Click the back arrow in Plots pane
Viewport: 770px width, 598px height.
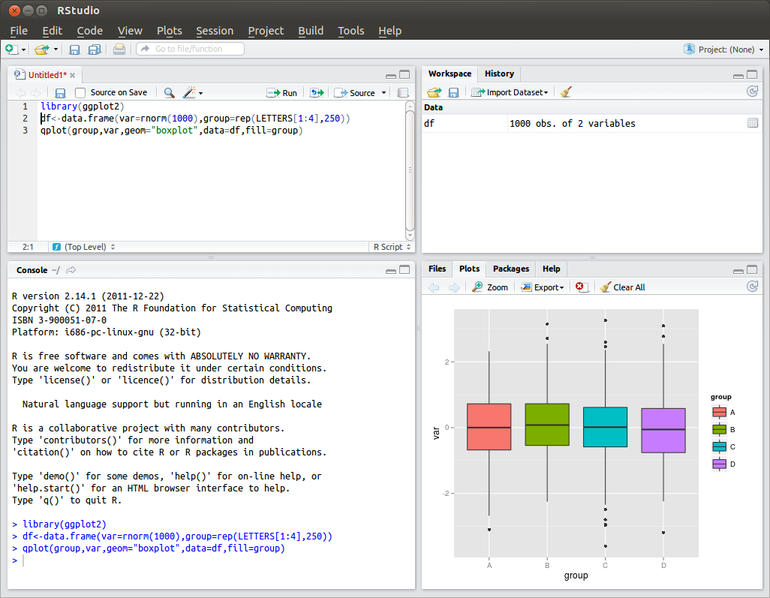coord(435,287)
